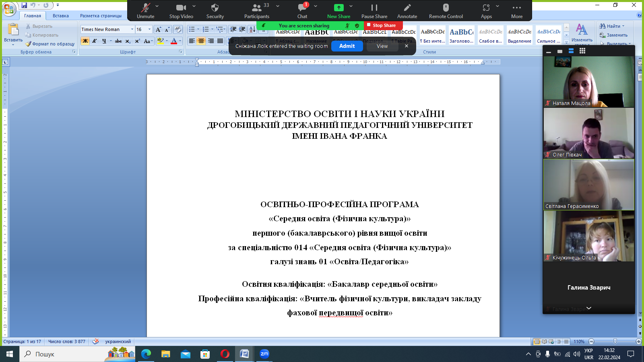
Task: Pause the screen share
Action: coord(374,11)
